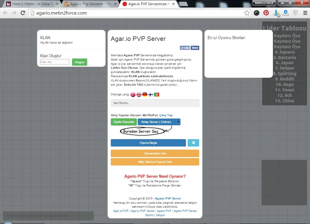Switch to Metin2 Hileleri tab
This screenshot has height=224, width=310.
coord(32,4)
